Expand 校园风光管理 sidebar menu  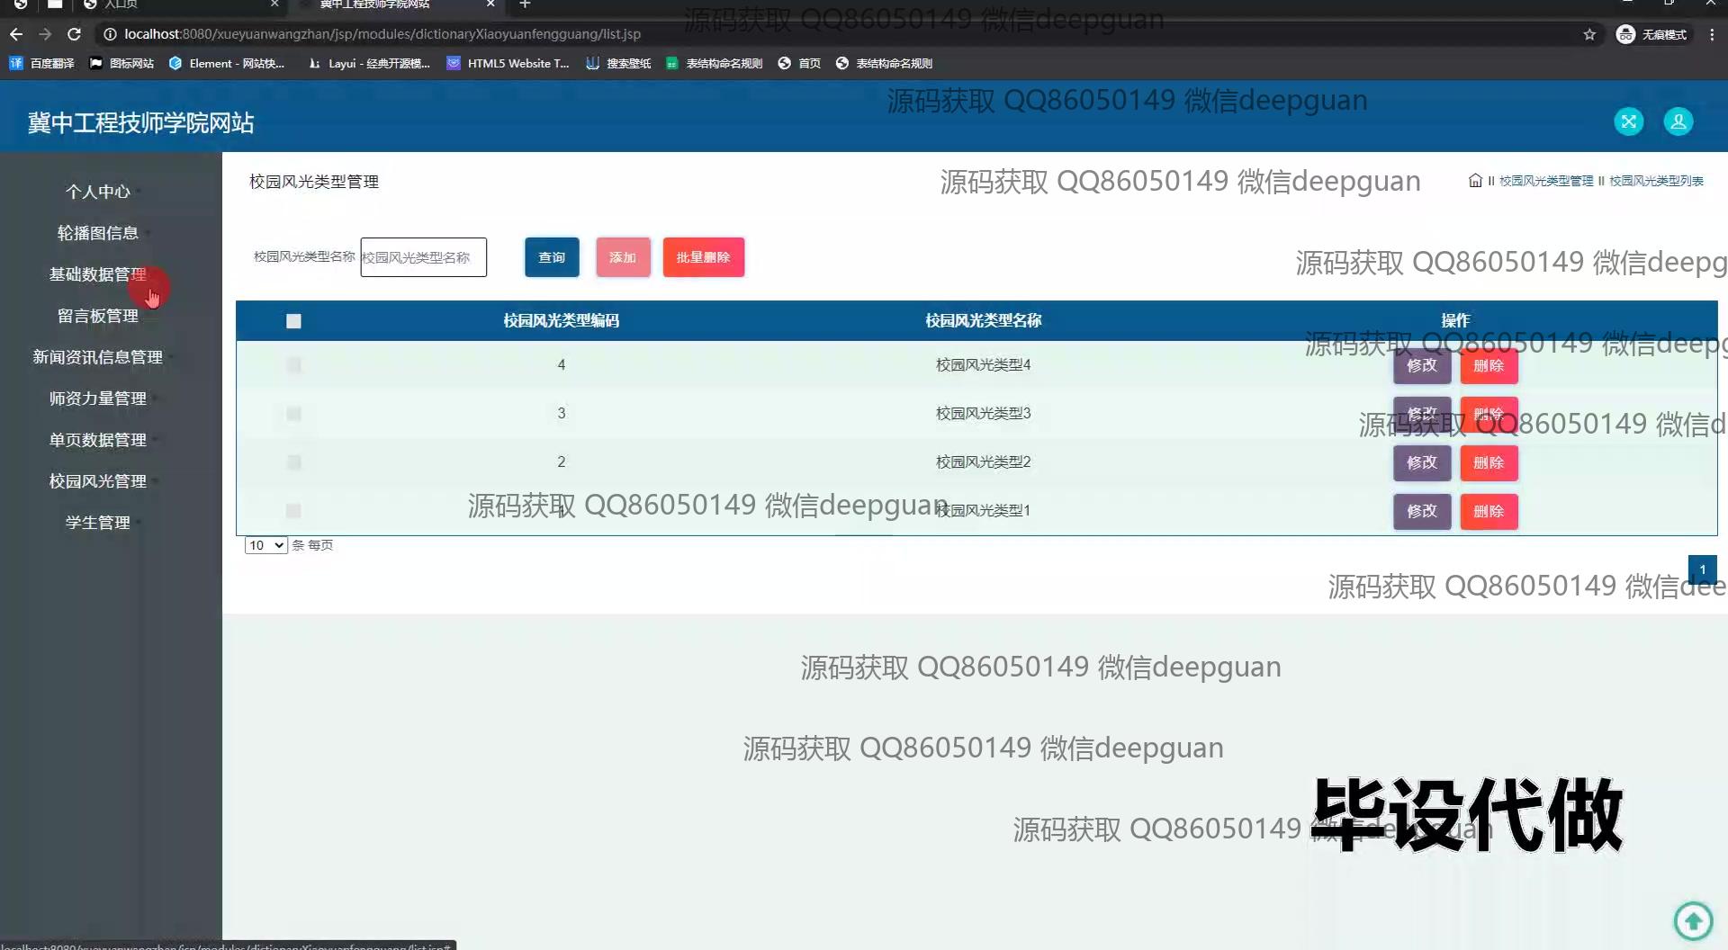tap(97, 481)
